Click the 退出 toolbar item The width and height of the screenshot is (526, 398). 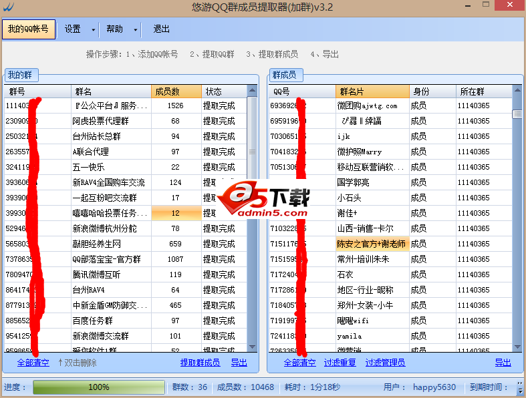click(x=161, y=29)
